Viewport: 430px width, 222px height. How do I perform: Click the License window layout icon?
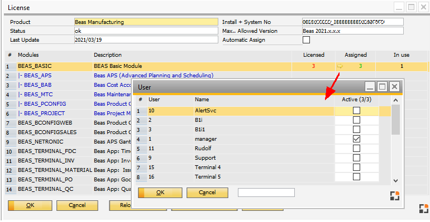coord(424,209)
